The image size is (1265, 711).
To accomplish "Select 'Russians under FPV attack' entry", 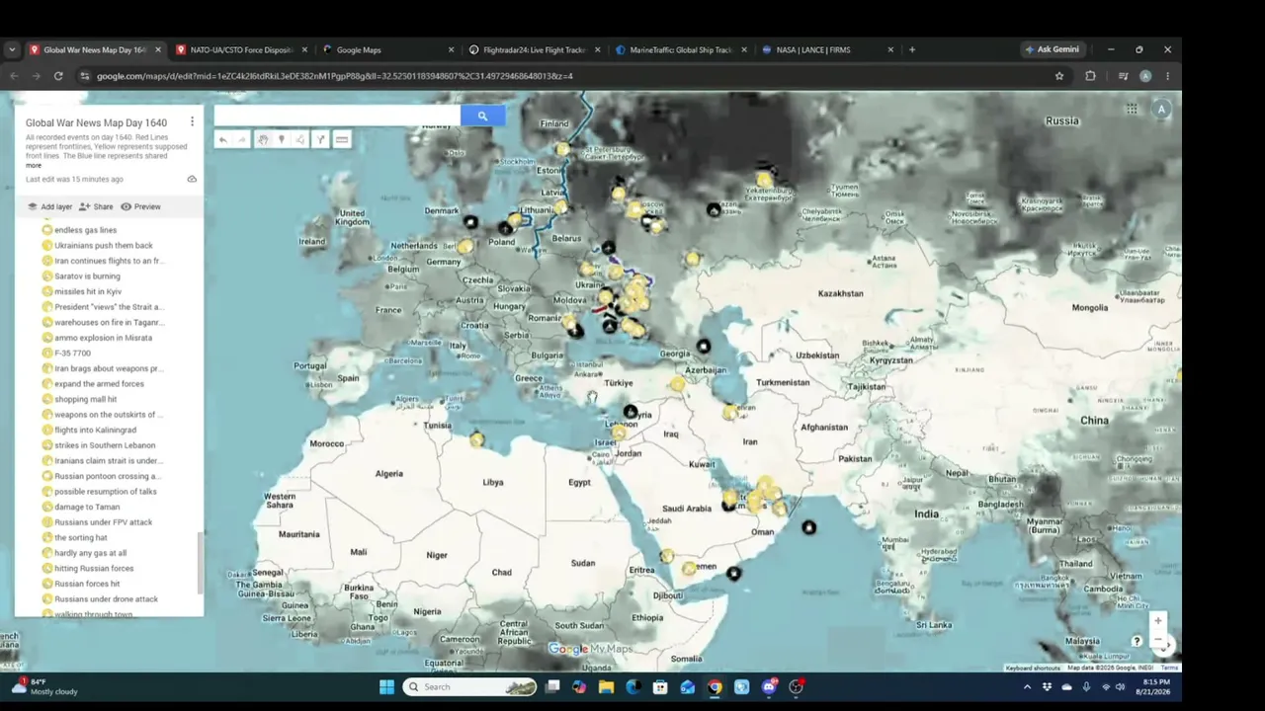I will [x=103, y=522].
